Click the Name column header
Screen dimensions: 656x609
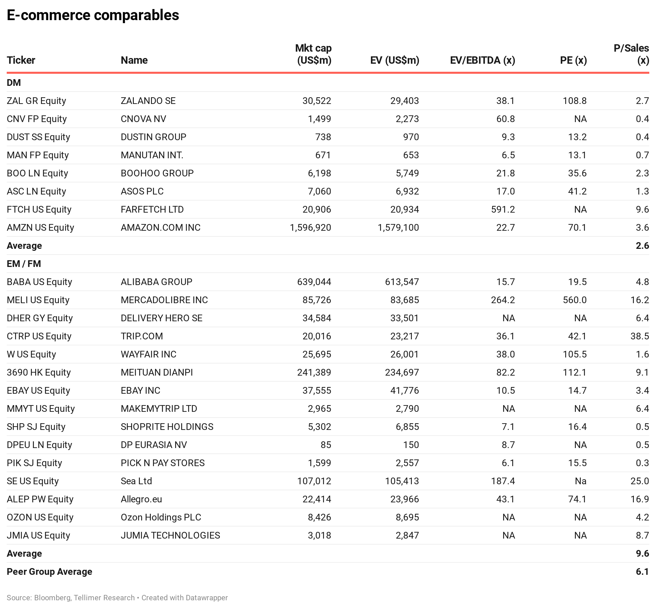134,60
